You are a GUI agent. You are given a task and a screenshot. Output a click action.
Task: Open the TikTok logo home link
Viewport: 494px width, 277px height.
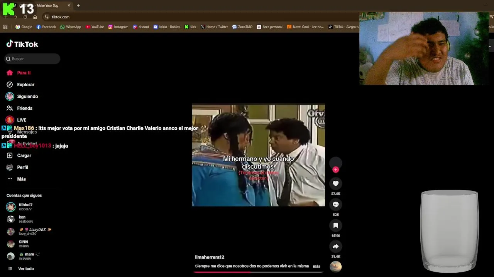point(22,44)
